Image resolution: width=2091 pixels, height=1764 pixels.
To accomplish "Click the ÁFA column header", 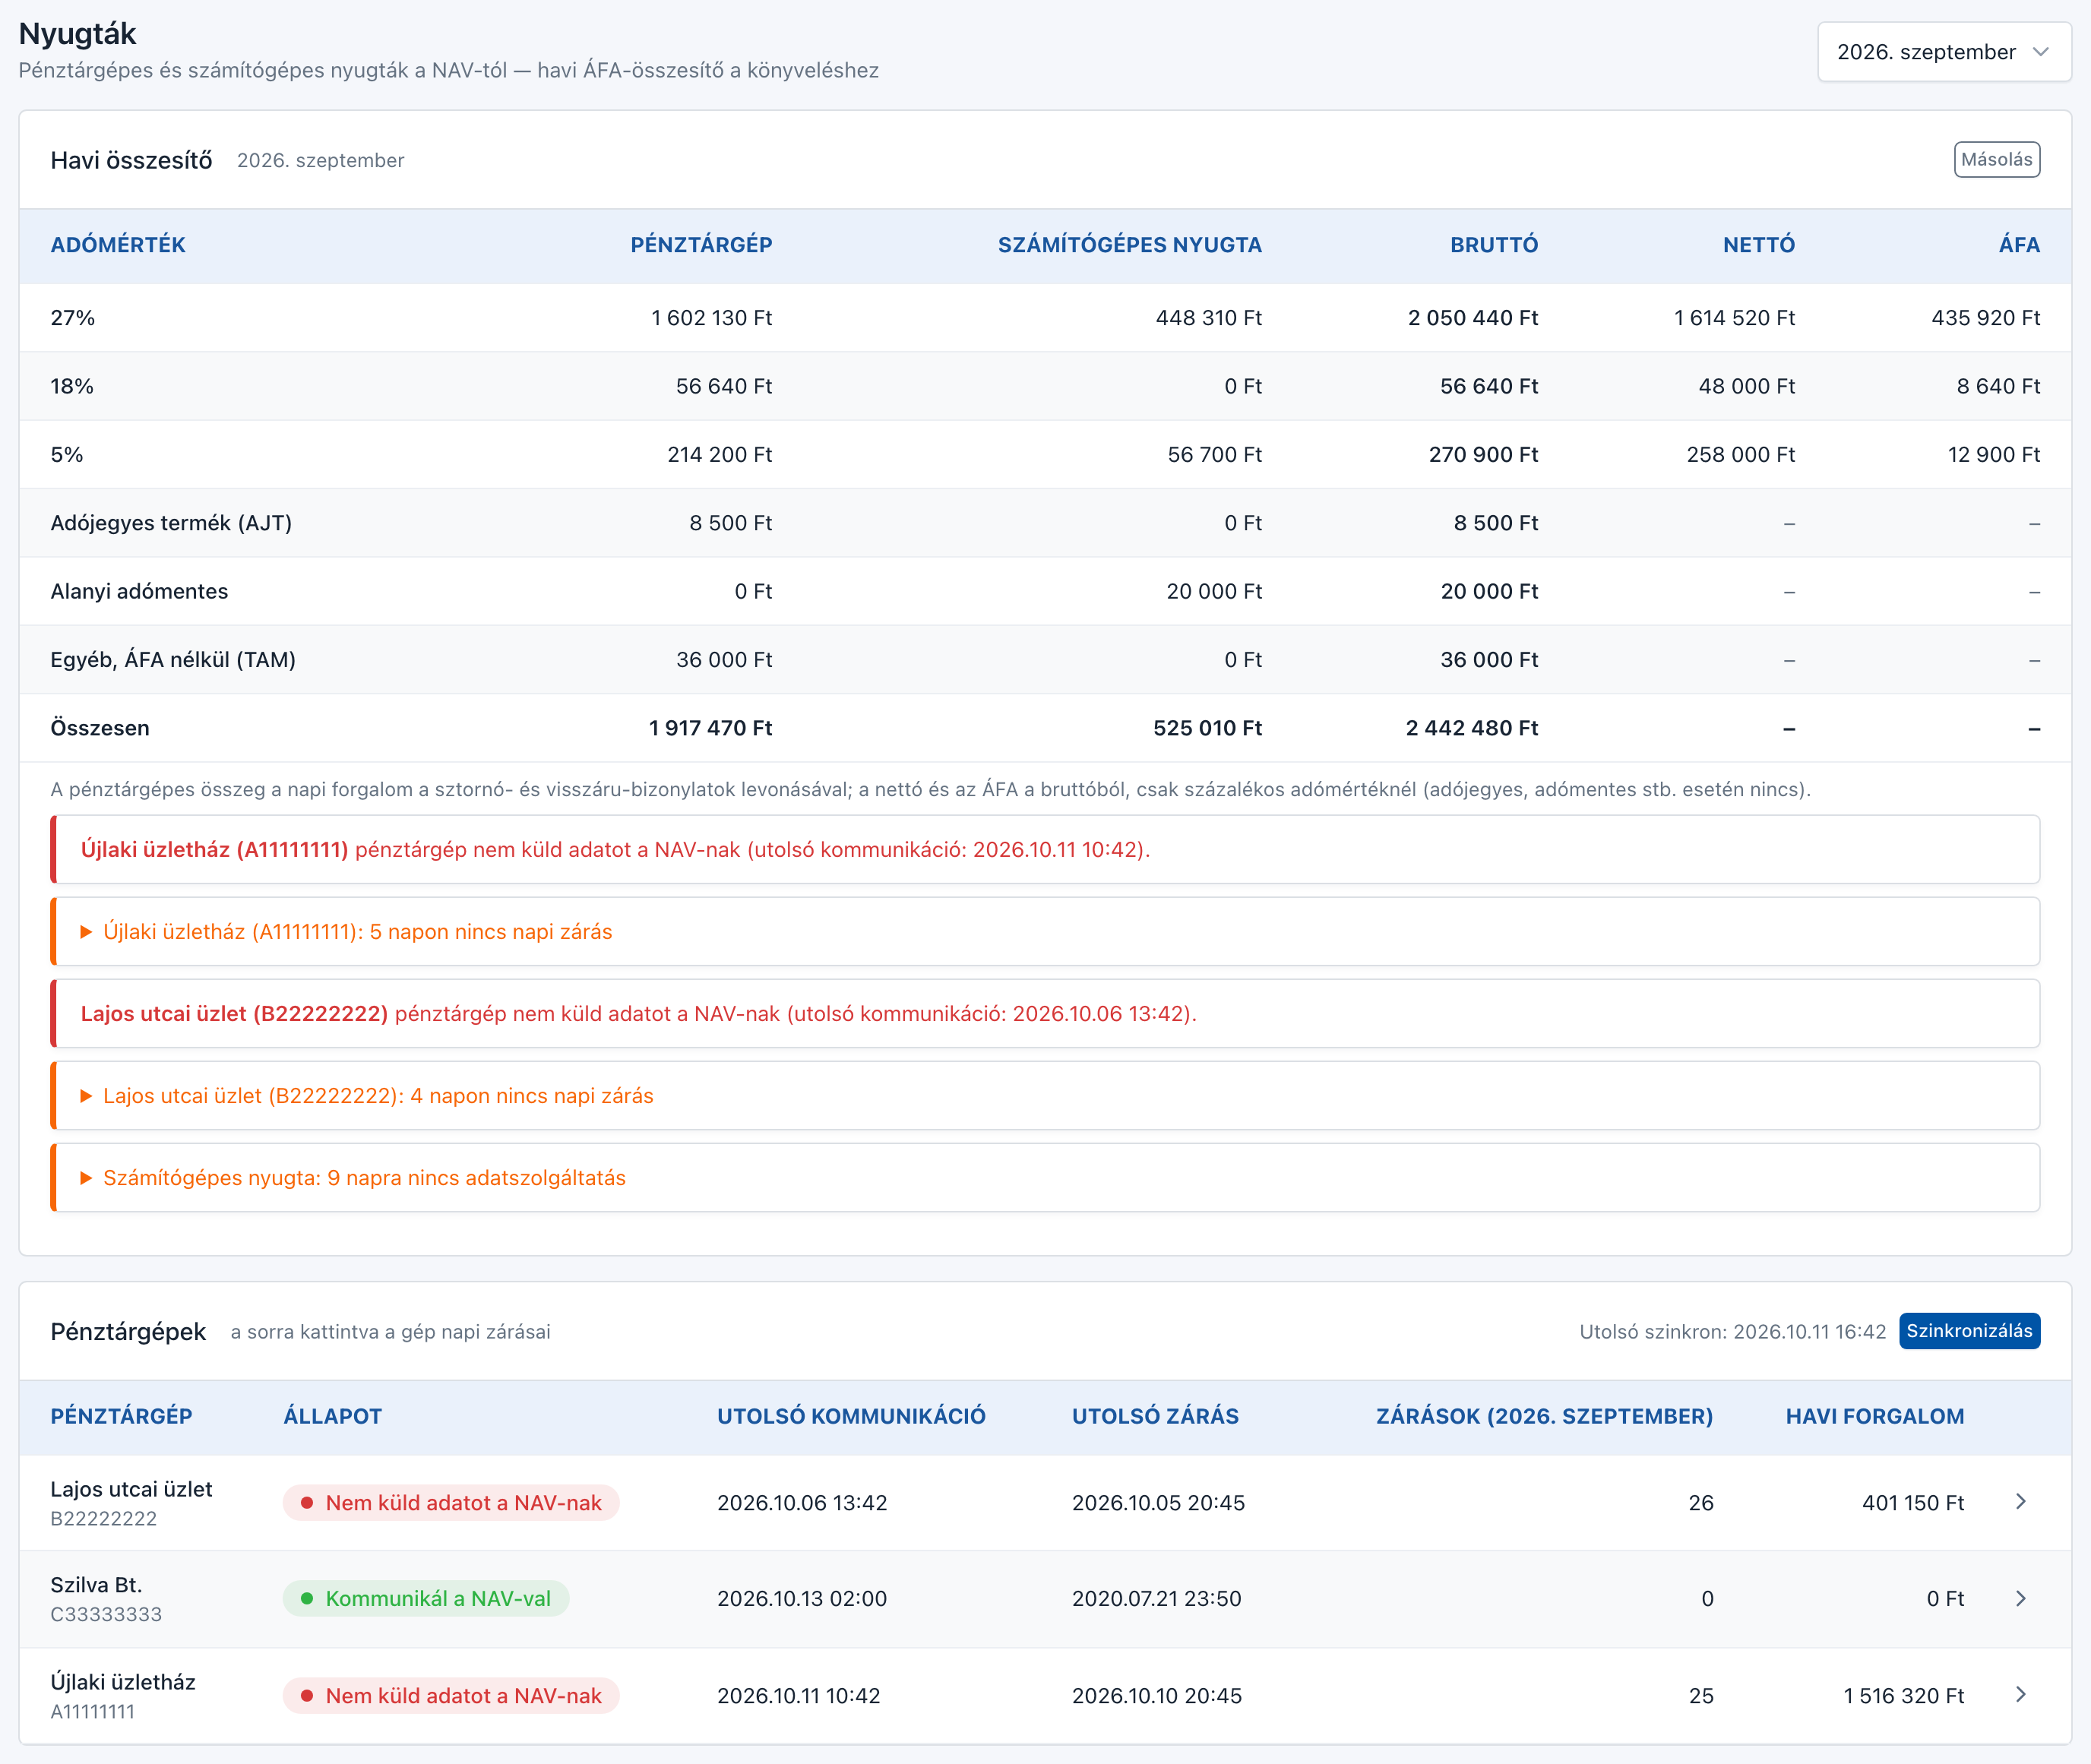I will click(2019, 245).
